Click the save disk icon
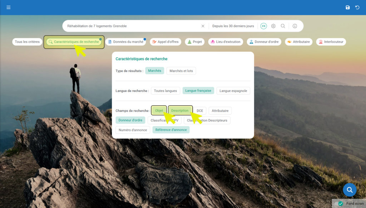 click(x=348, y=7)
